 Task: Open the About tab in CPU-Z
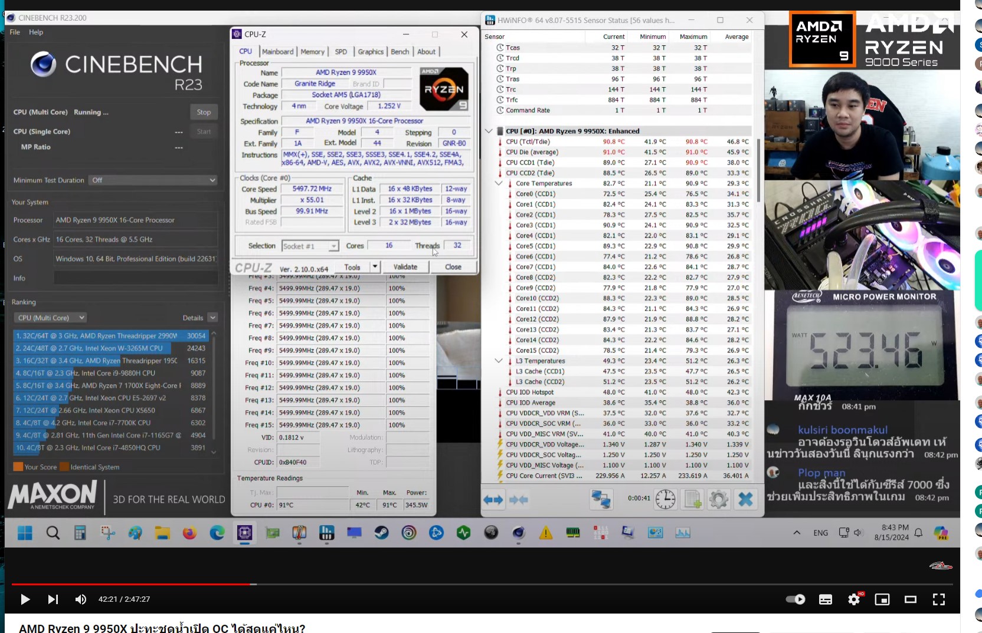coord(426,52)
